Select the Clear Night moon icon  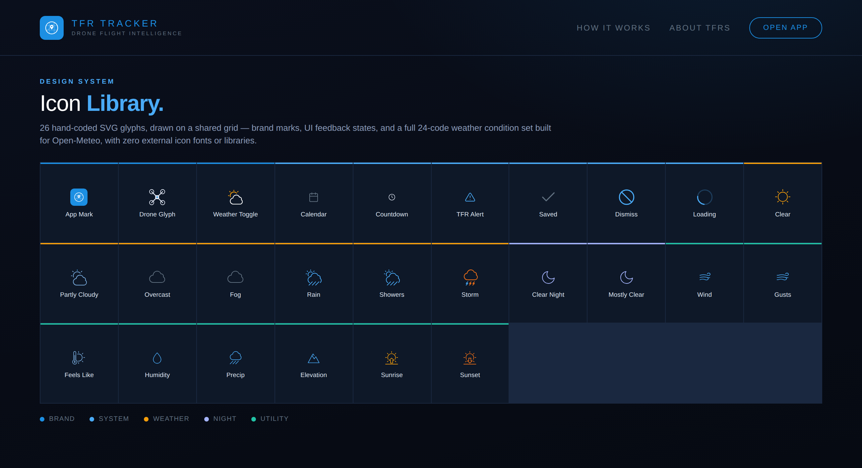548,277
